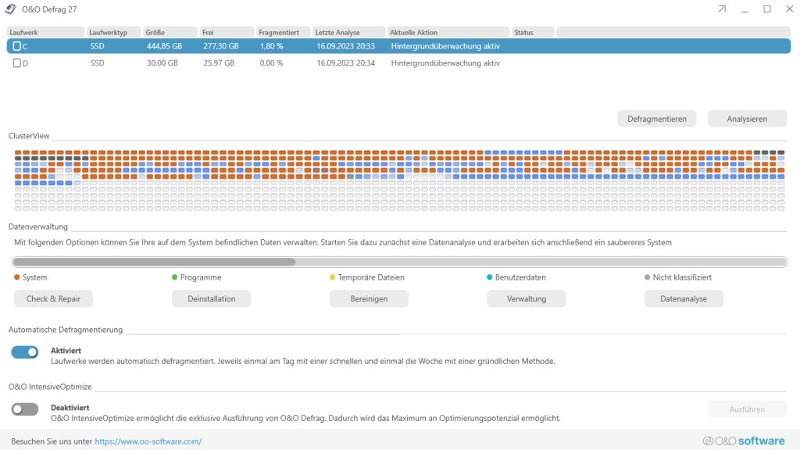This screenshot has width=800, height=450.
Task: Click the O&O software logo
Action: 744,441
